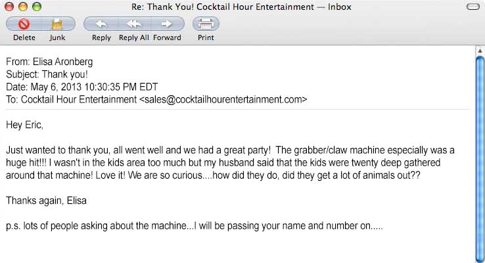Click the window title text
485x263 pixels.
pos(243,7)
